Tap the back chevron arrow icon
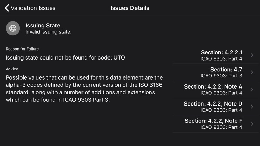Image resolution: width=260 pixels, height=146 pixels. (x=7, y=8)
